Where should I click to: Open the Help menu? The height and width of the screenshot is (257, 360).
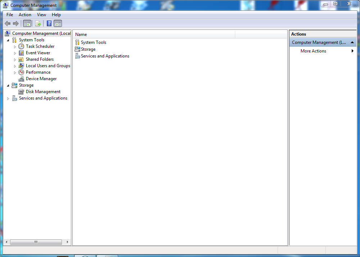click(56, 15)
